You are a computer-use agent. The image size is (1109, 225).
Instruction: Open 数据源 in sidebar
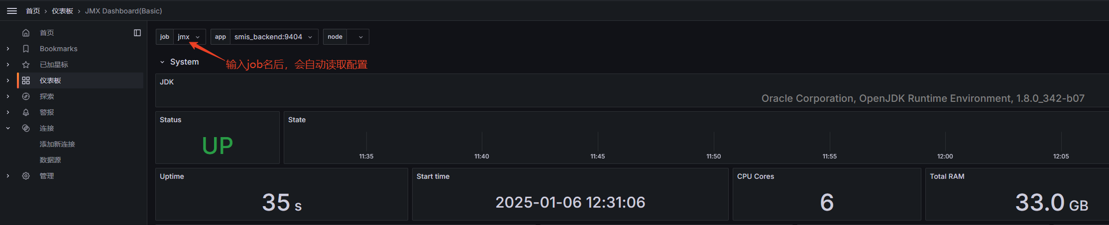coord(50,160)
